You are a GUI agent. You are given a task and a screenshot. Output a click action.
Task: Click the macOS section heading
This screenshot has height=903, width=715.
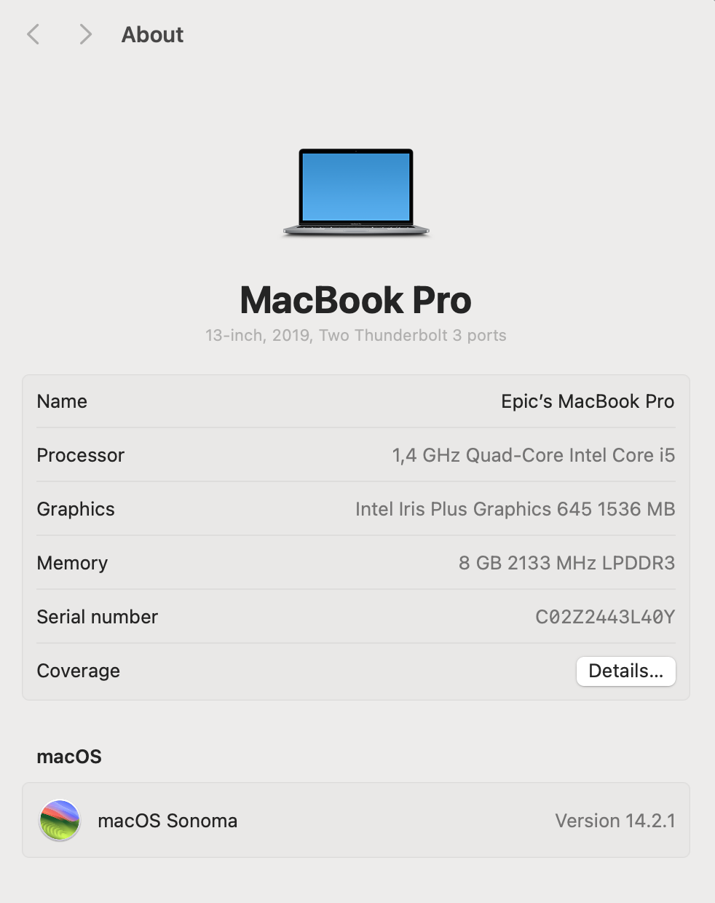(69, 757)
